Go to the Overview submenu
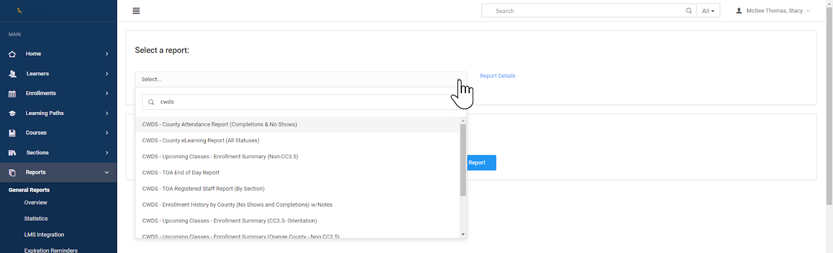The width and height of the screenshot is (833, 253). pyautogui.click(x=35, y=203)
